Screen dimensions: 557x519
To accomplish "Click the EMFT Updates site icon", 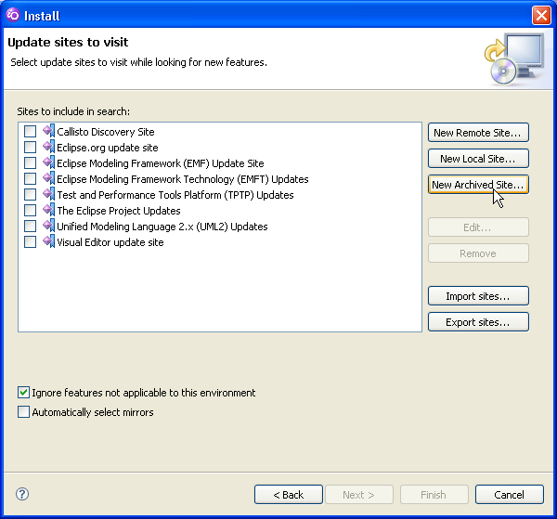I will coord(49,178).
